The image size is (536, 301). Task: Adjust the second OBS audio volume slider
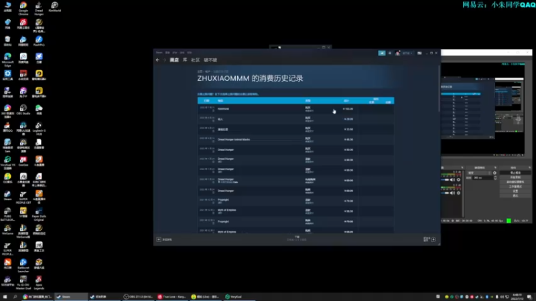tap(445, 193)
